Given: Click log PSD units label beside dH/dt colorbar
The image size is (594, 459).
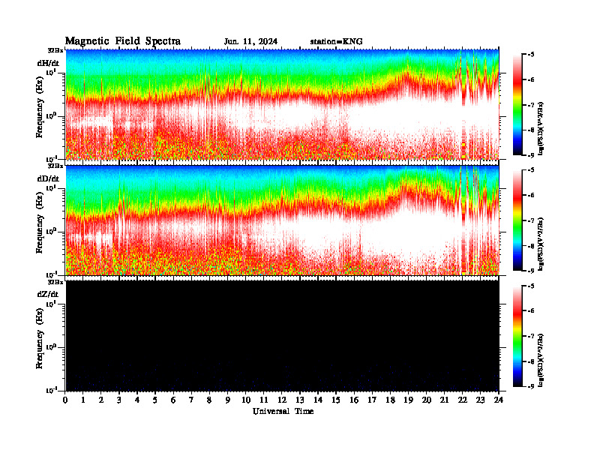Looking at the screenshot, I should [541, 128].
